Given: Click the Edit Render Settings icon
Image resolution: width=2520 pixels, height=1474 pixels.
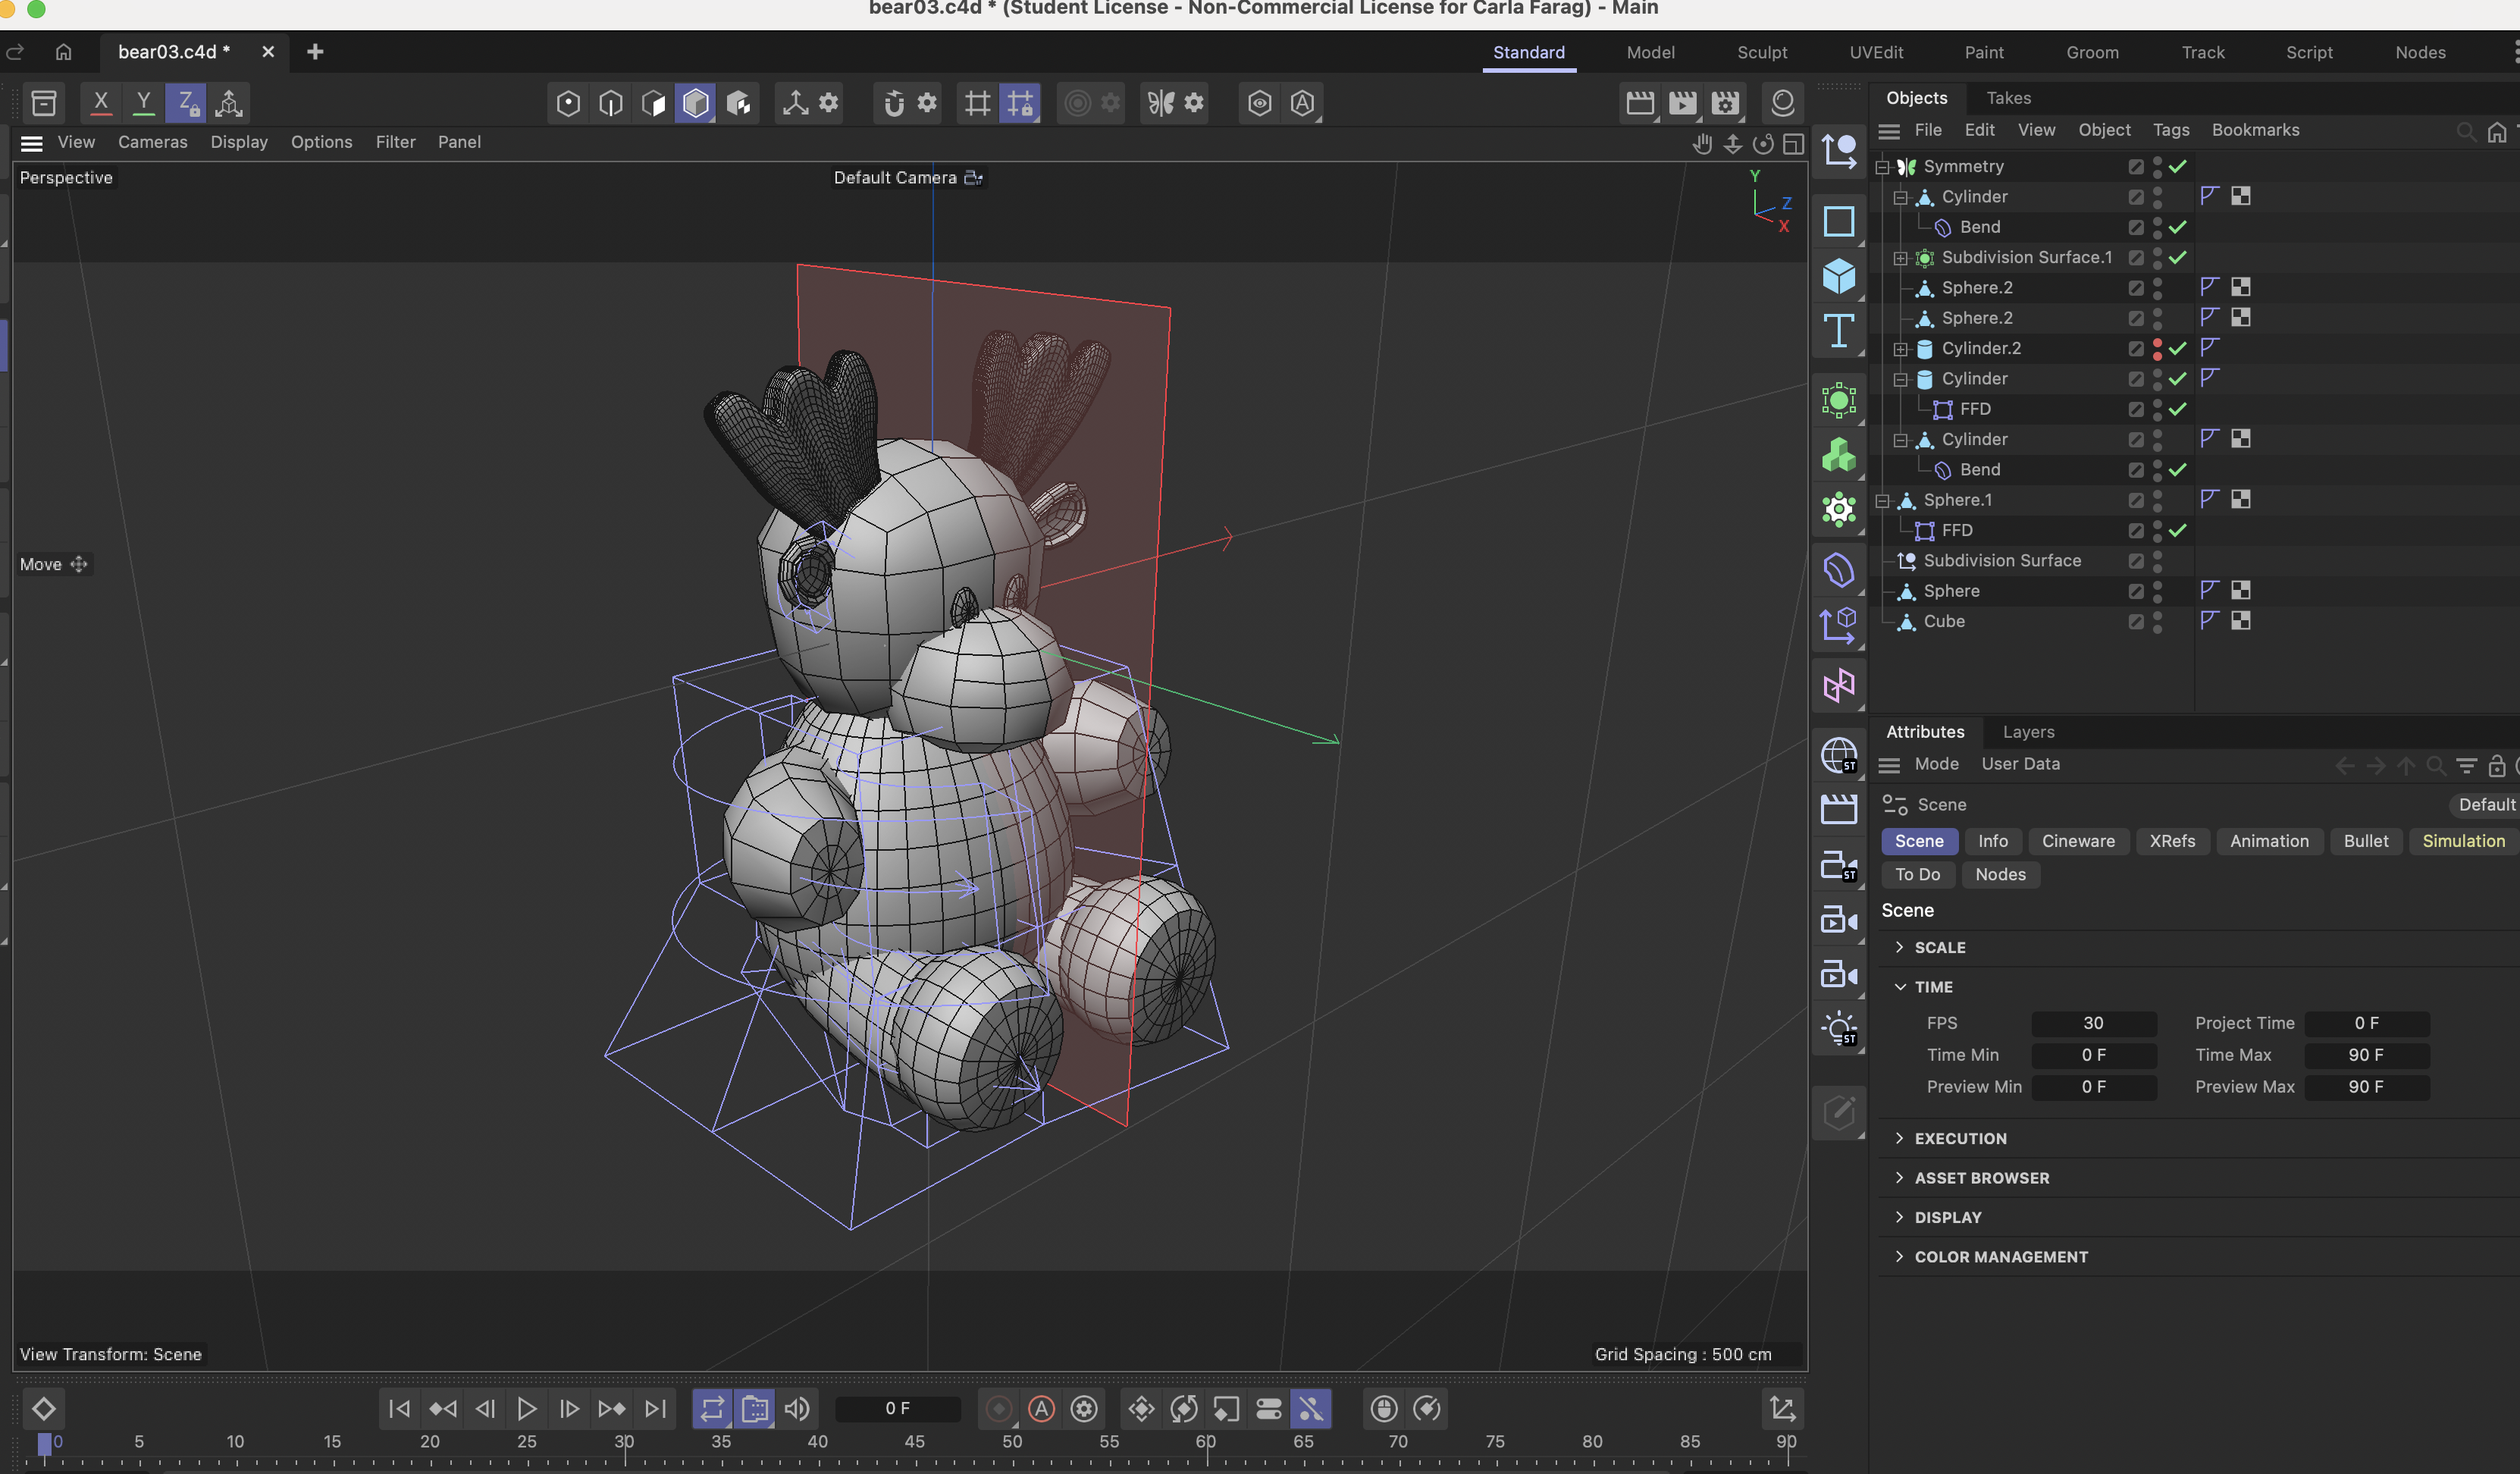Looking at the screenshot, I should pos(1725,103).
